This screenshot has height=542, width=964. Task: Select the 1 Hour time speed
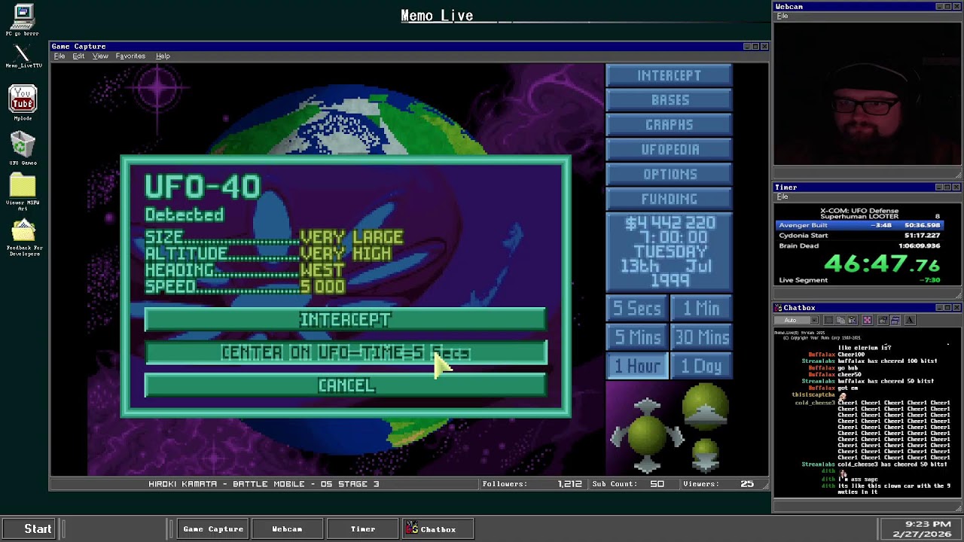[637, 366]
